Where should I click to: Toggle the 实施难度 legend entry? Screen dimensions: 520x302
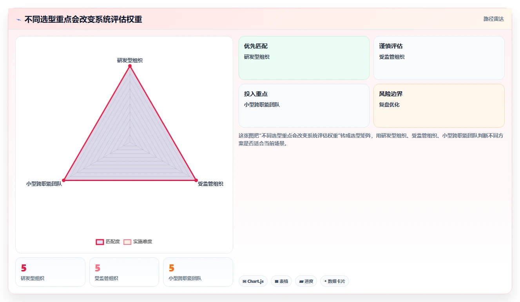[x=138, y=242]
